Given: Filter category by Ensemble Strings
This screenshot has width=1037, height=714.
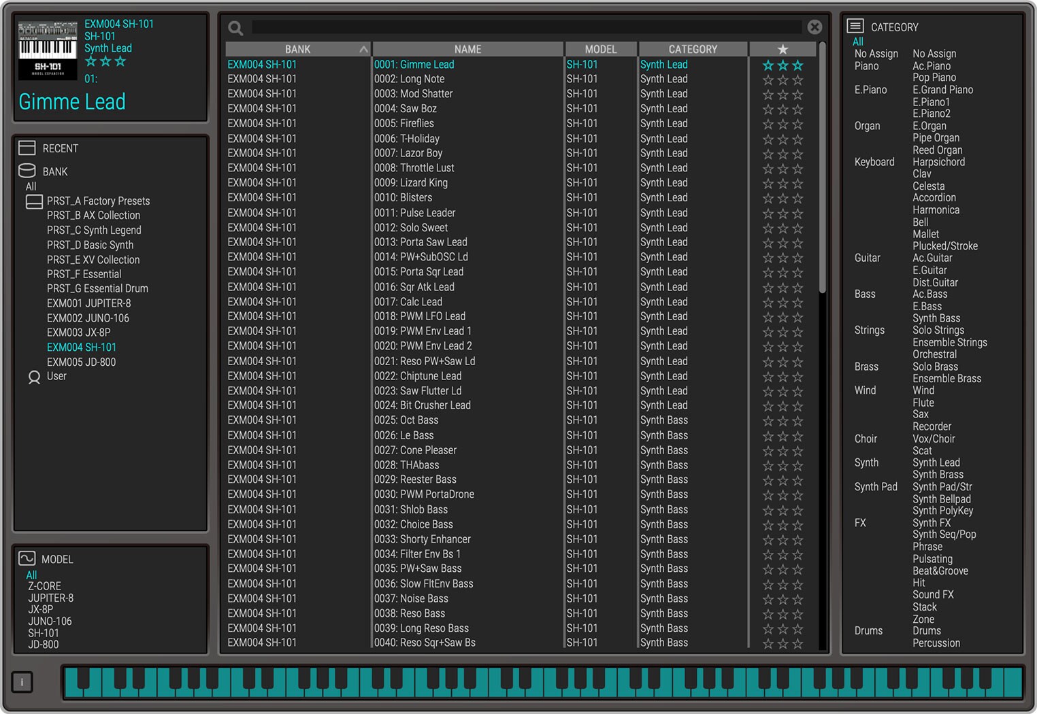Looking at the screenshot, I should click(x=950, y=342).
